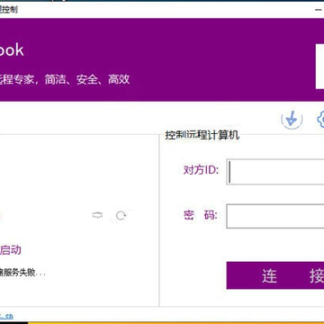Click the 简洁、安全、高效 slogan text

point(87,79)
